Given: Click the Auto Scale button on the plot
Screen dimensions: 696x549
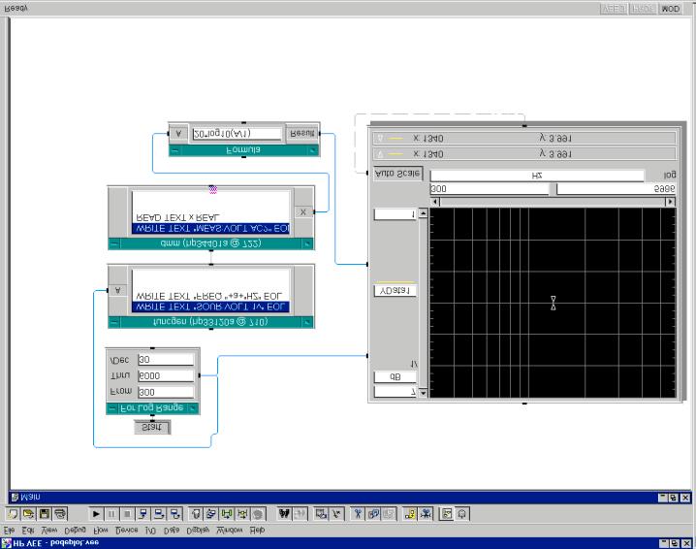Looking at the screenshot, I should tap(397, 174).
